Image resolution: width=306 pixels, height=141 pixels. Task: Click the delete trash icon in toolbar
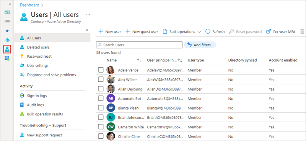302,32
